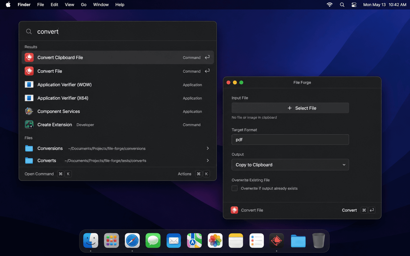Click the return-key icon on Convert File row
Screen dimensions: 410x256
(x=207, y=71)
